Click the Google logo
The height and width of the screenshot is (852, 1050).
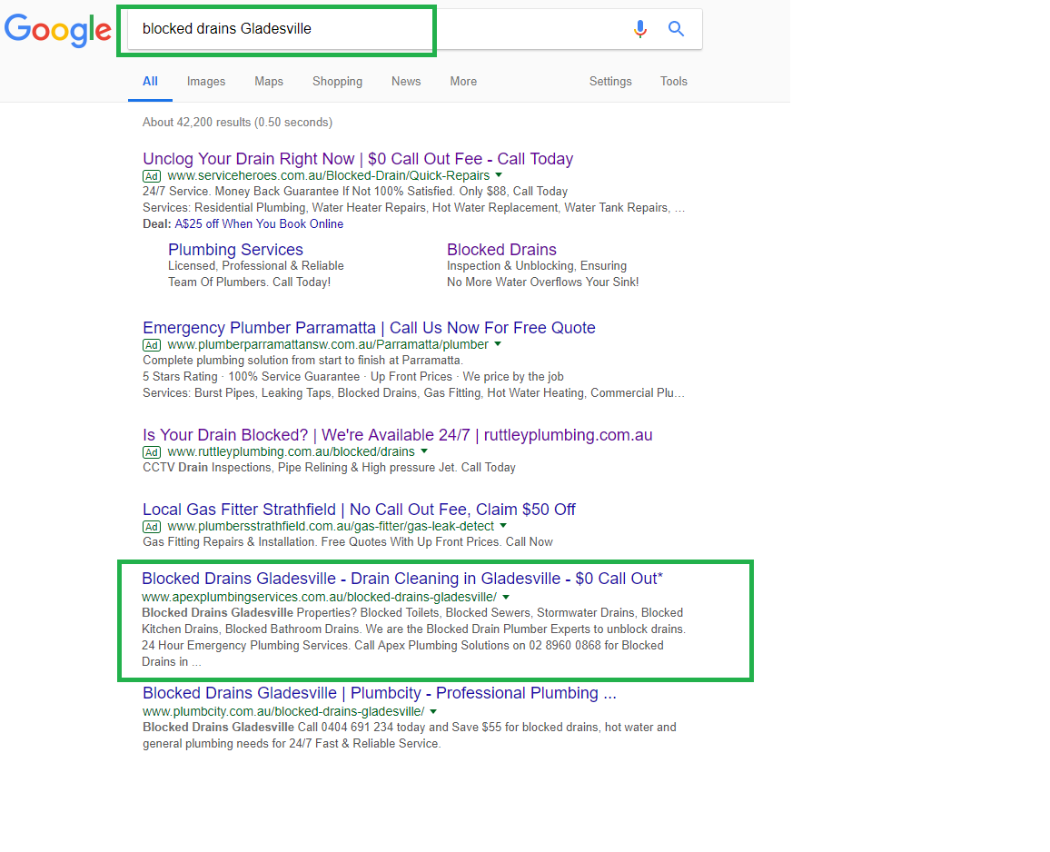57,30
